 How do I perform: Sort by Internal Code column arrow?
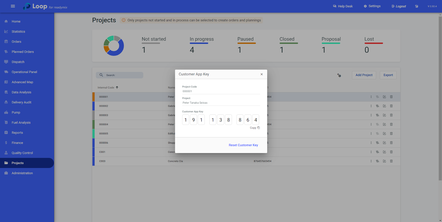coord(117,87)
